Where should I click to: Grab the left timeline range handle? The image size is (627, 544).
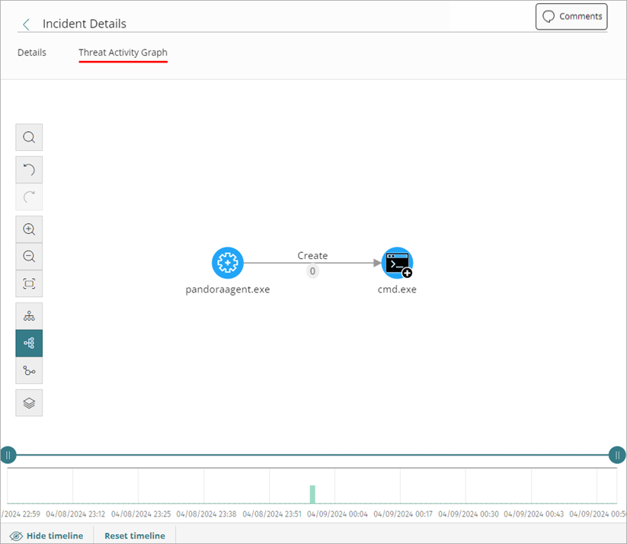tap(8, 455)
